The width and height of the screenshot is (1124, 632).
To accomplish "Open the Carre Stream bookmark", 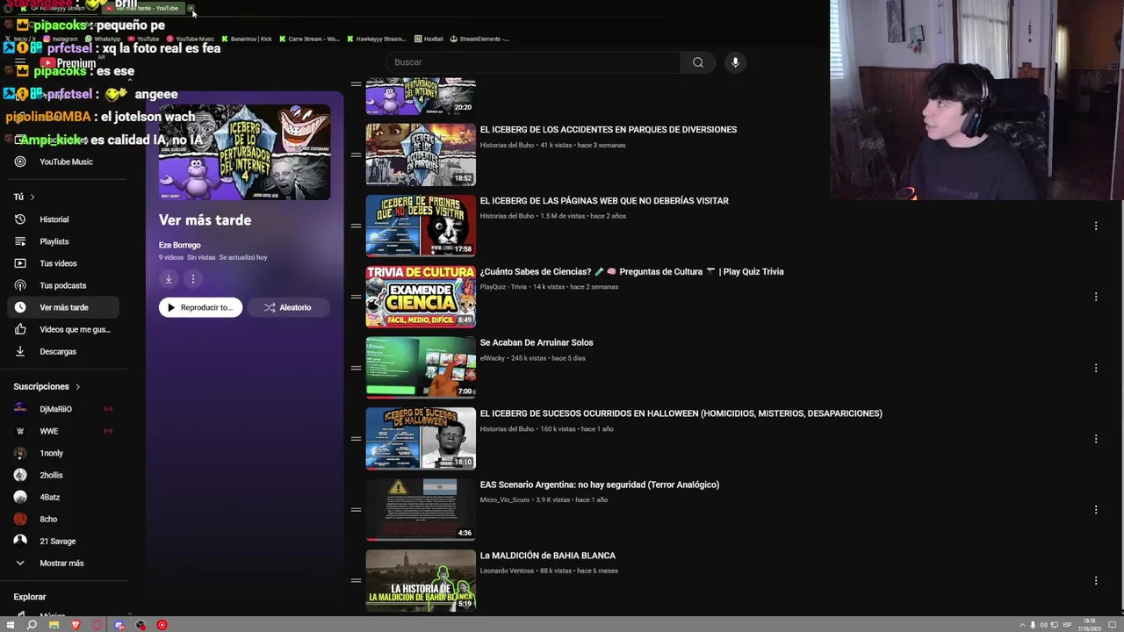I will point(309,39).
